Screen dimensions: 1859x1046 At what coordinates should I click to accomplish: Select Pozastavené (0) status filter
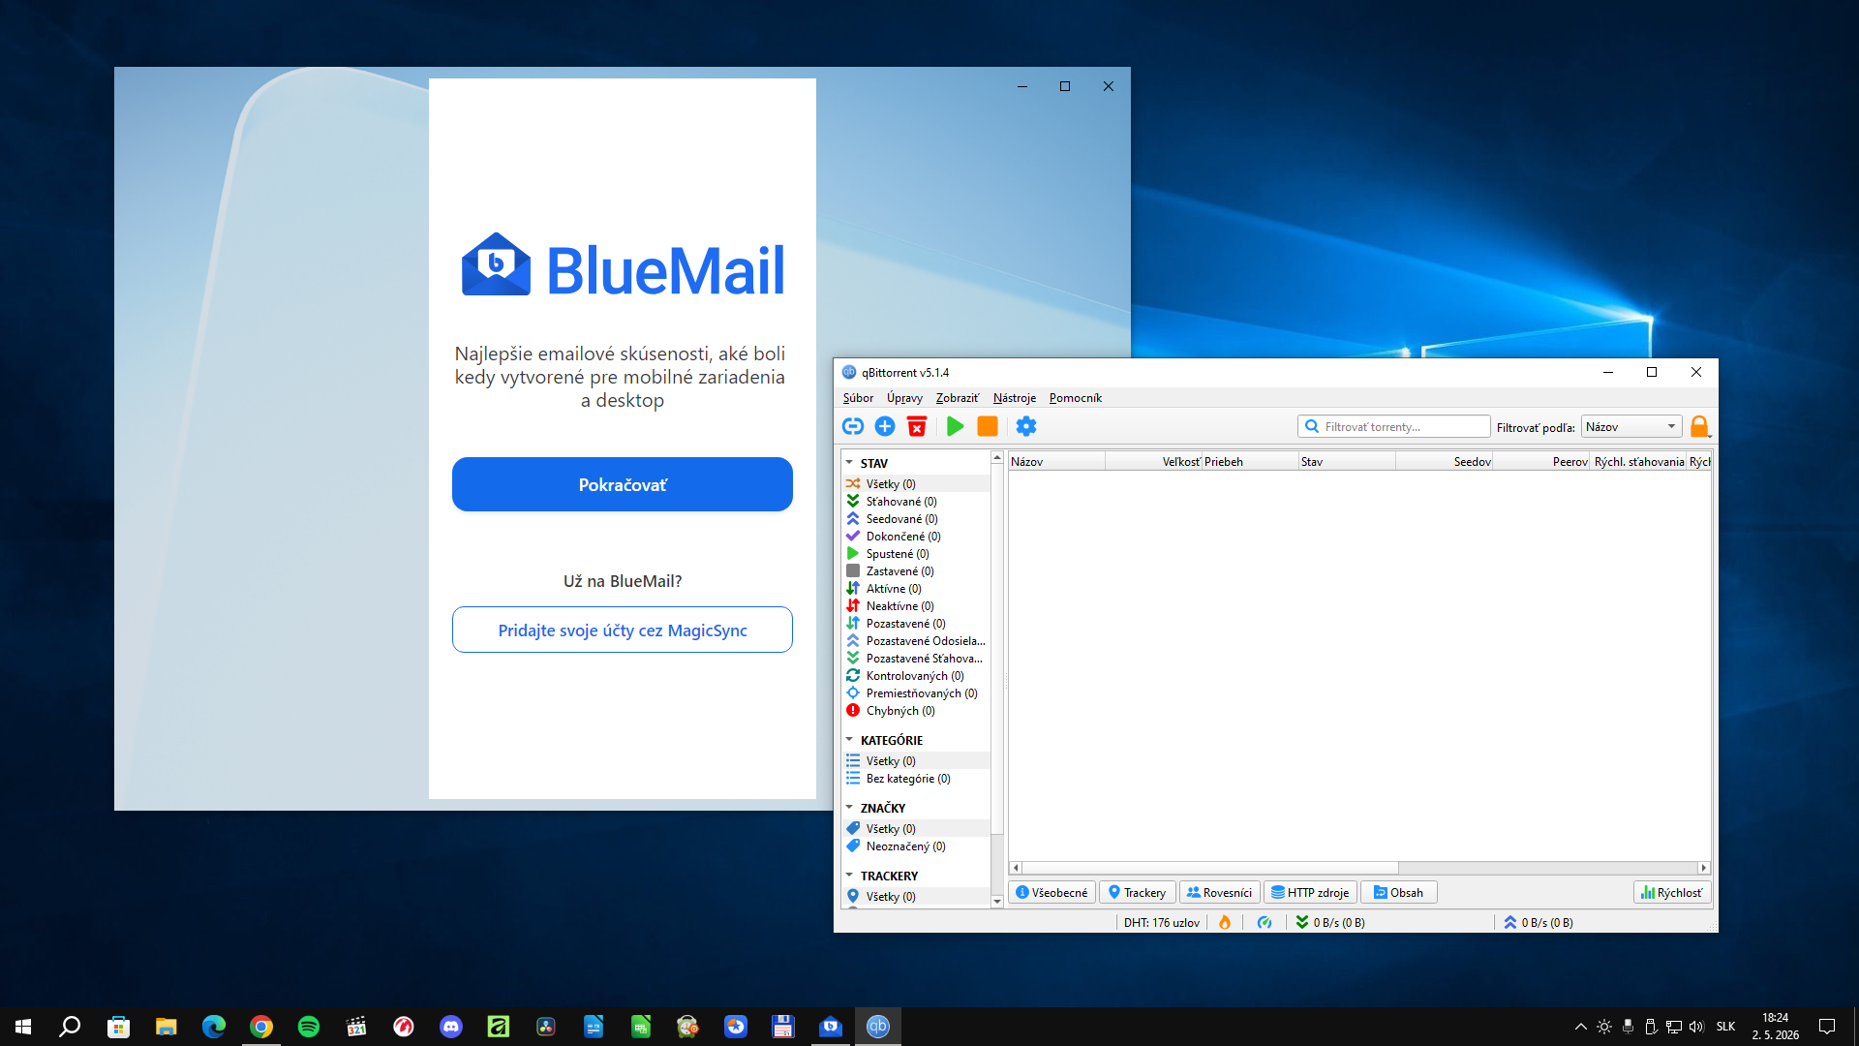pos(916,624)
